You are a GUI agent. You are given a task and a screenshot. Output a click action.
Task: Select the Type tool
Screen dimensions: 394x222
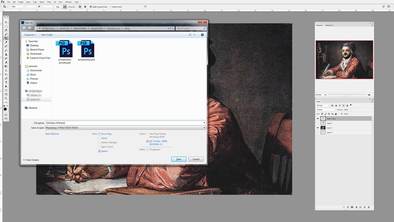coord(6,82)
